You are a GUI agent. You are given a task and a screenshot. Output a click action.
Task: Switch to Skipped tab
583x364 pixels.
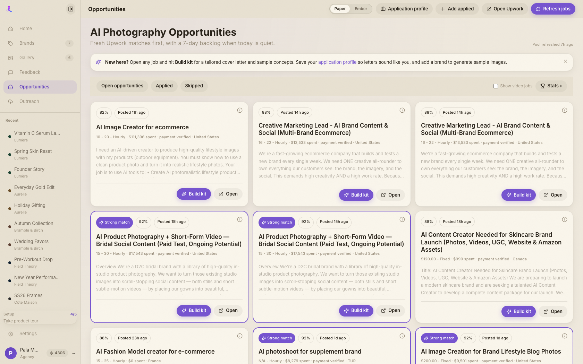pos(194,86)
